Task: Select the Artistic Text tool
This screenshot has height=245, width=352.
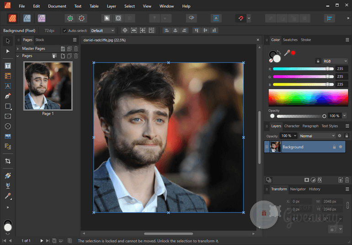Action: [8, 86]
